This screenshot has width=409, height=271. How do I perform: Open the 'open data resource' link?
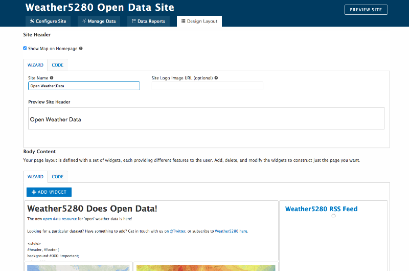pos(60,219)
